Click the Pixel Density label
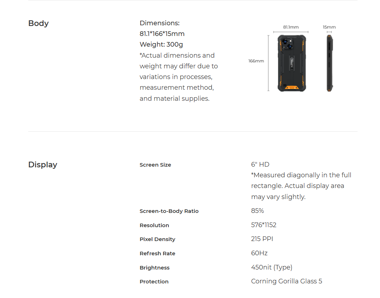Image resolution: width=380 pixels, height=298 pixels. [157, 239]
